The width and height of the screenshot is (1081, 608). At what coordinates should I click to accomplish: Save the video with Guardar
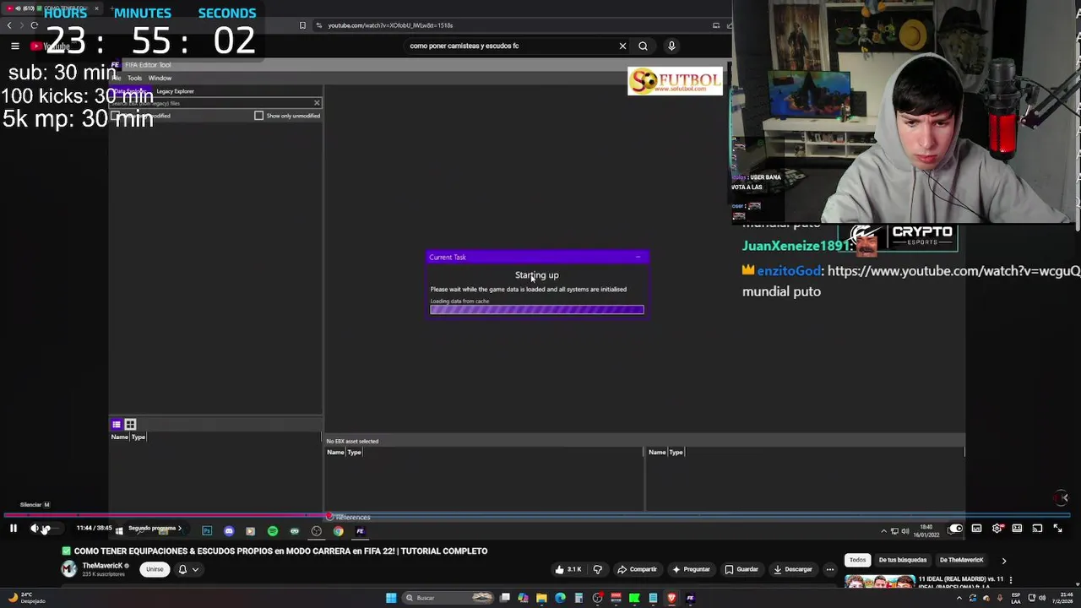tap(741, 569)
